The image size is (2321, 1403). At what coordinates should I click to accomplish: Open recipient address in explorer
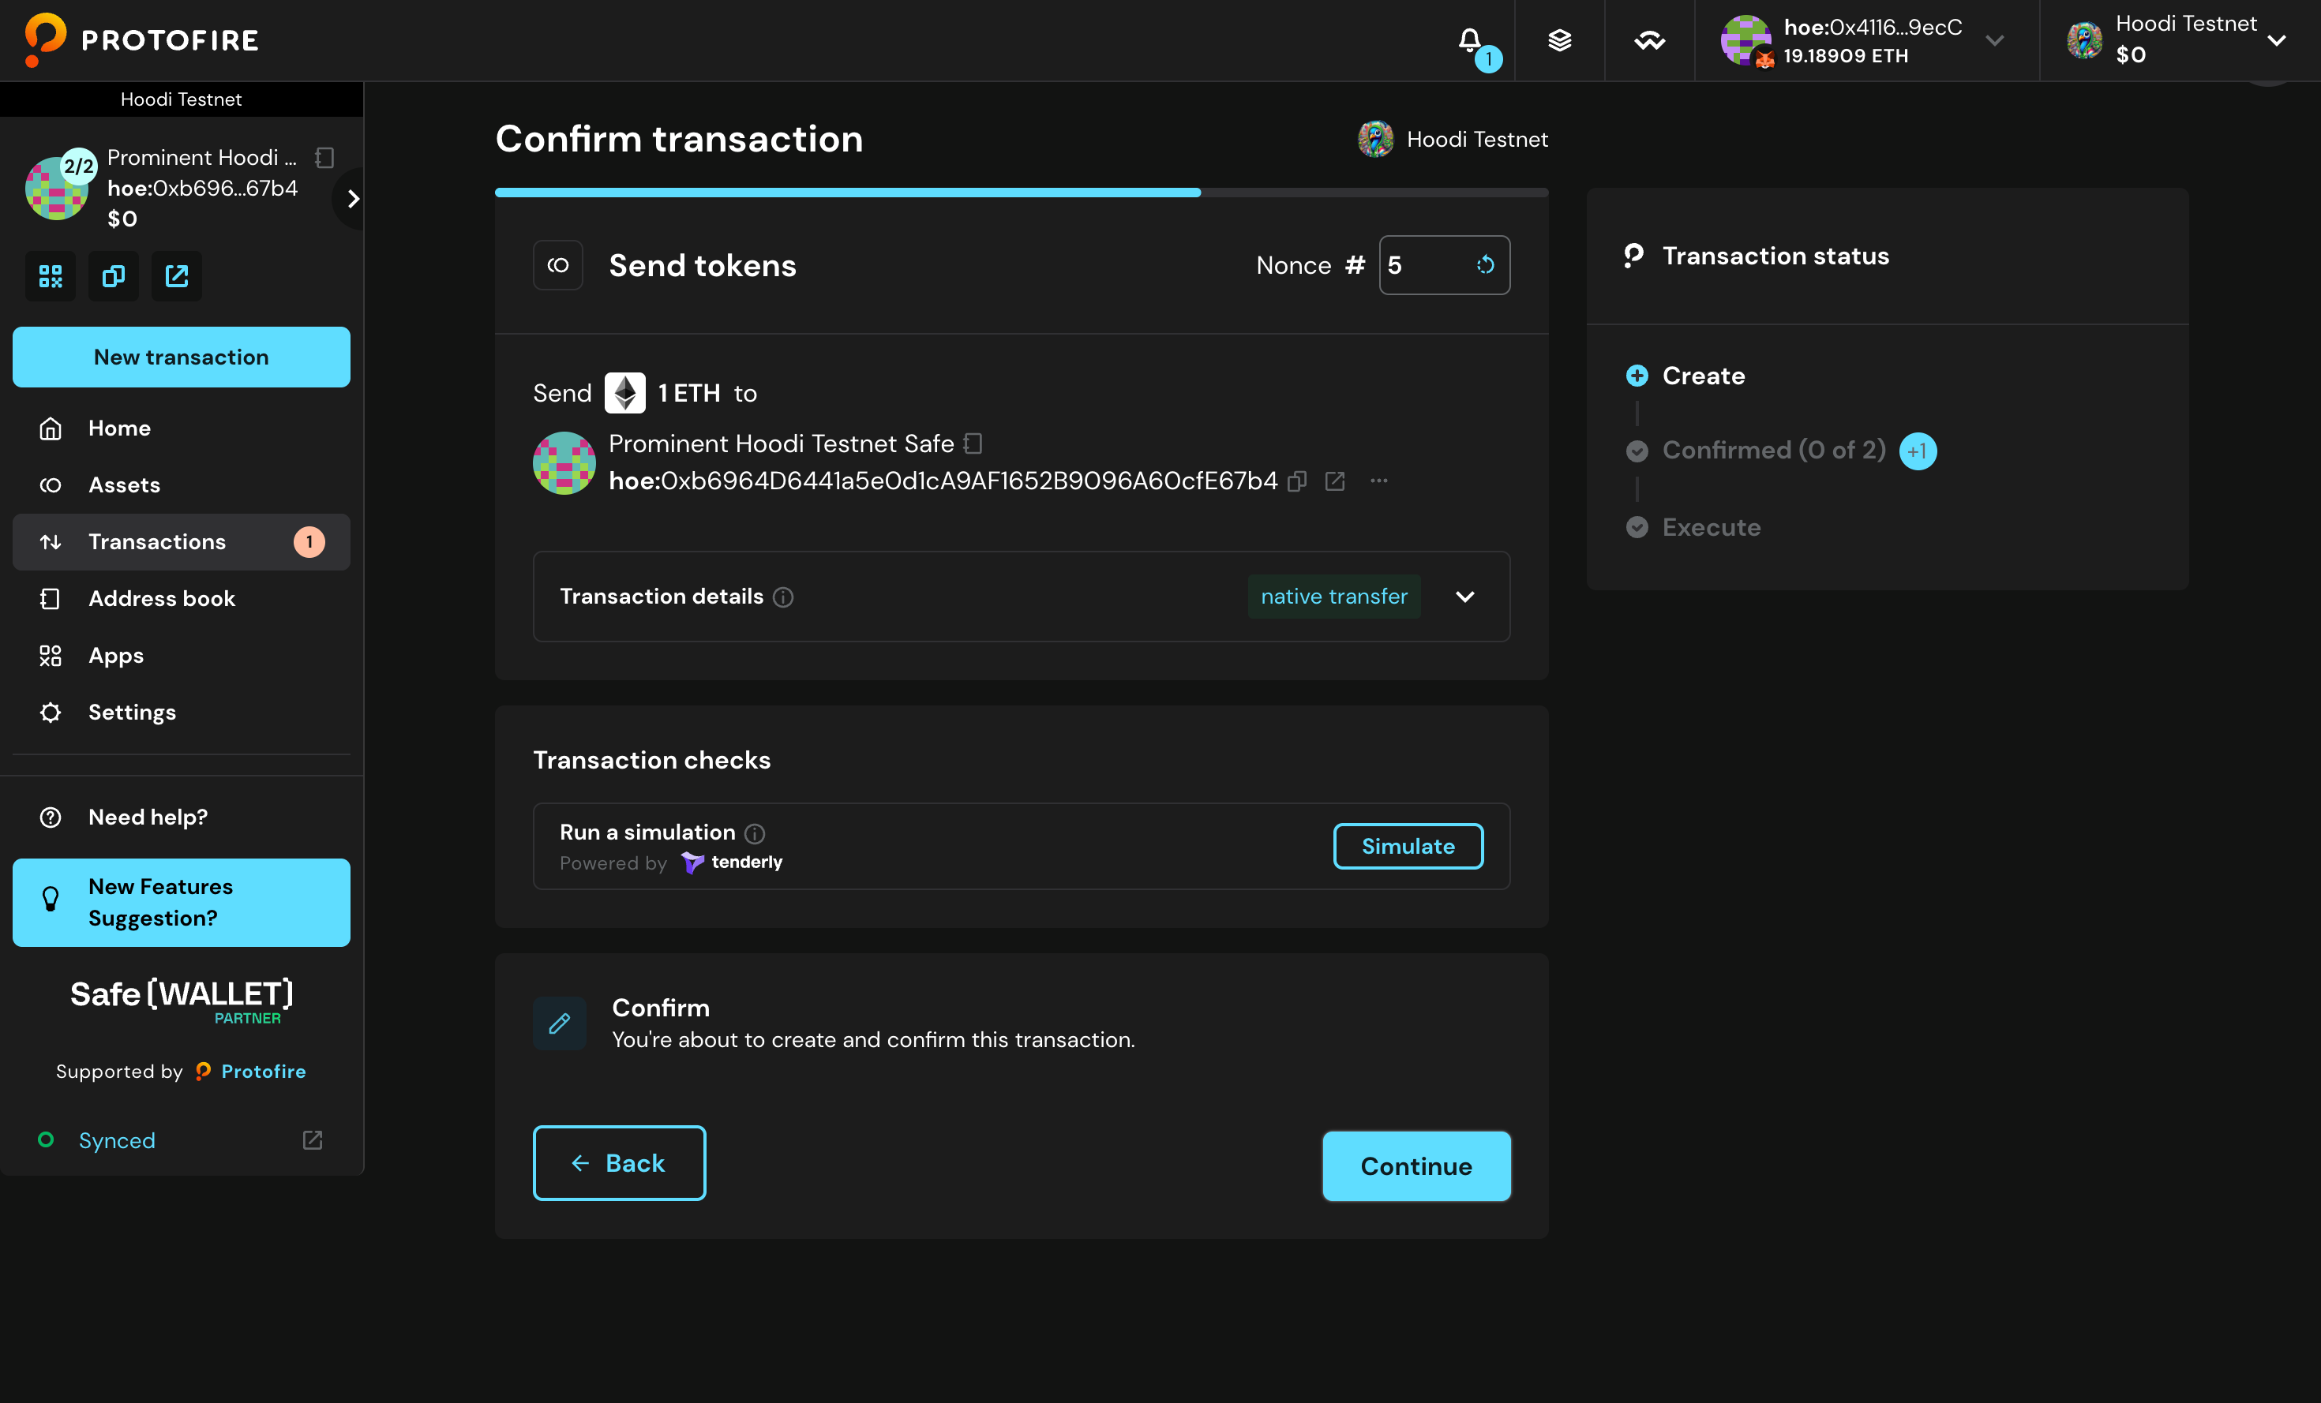coord(1335,481)
